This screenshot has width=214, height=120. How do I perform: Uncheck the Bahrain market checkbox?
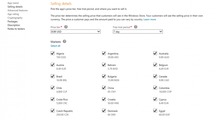click(x=104, y=65)
